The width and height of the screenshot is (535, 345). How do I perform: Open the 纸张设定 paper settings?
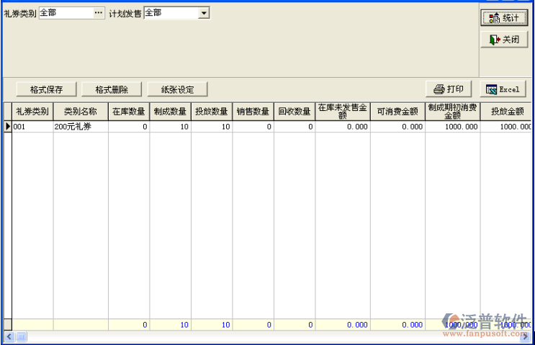177,89
